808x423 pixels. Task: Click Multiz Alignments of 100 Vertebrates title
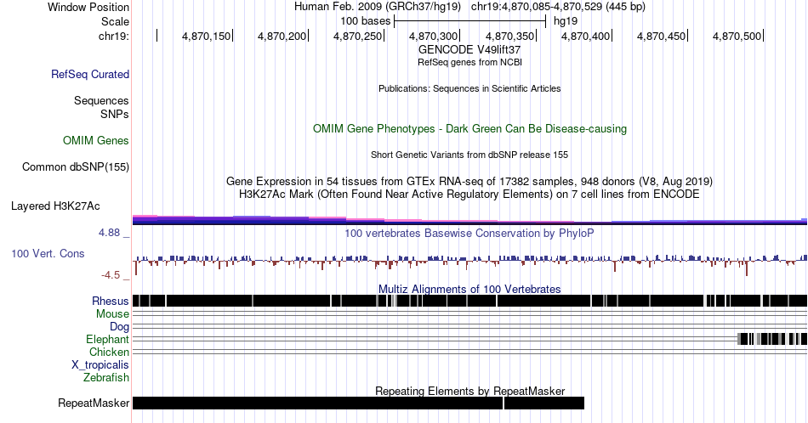[x=469, y=289]
